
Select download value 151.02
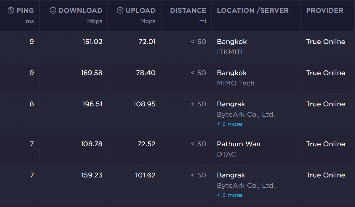92,42
